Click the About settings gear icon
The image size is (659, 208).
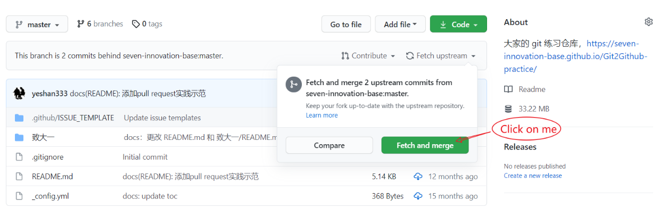[x=648, y=22]
